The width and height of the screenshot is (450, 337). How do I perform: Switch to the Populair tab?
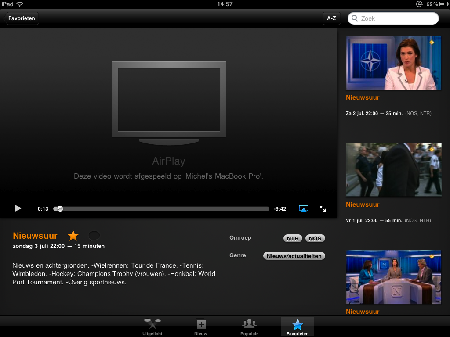point(249,327)
